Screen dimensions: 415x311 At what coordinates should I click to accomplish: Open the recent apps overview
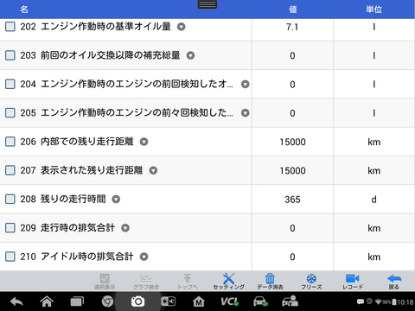pyautogui.click(x=77, y=301)
